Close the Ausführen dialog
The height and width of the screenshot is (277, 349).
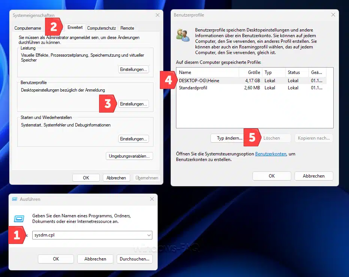coord(152,199)
